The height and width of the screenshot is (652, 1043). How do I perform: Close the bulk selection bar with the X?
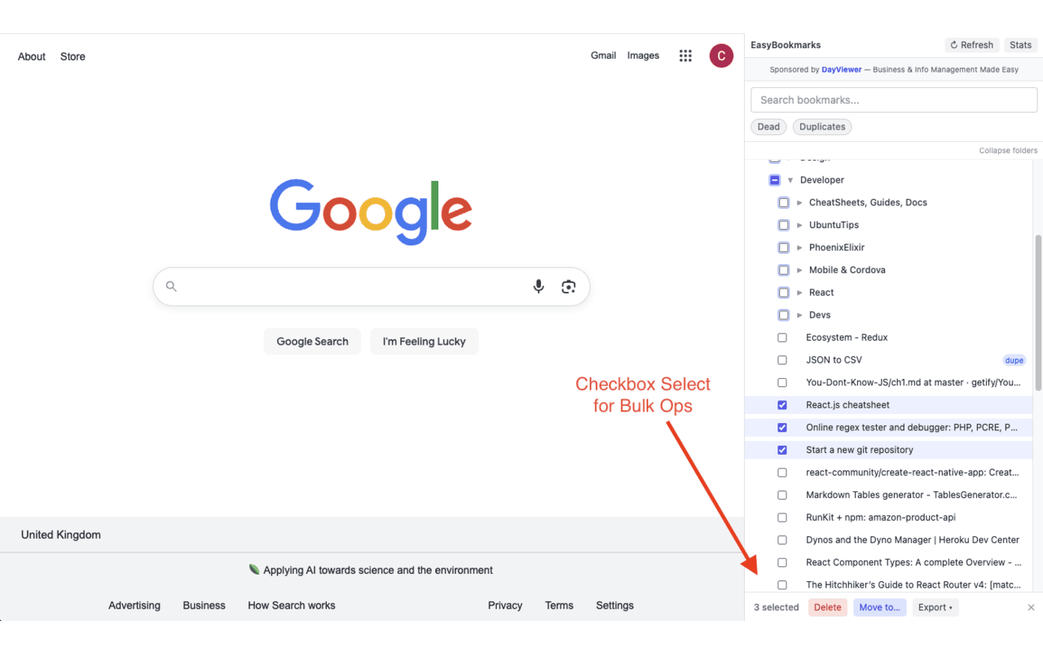tap(1031, 607)
